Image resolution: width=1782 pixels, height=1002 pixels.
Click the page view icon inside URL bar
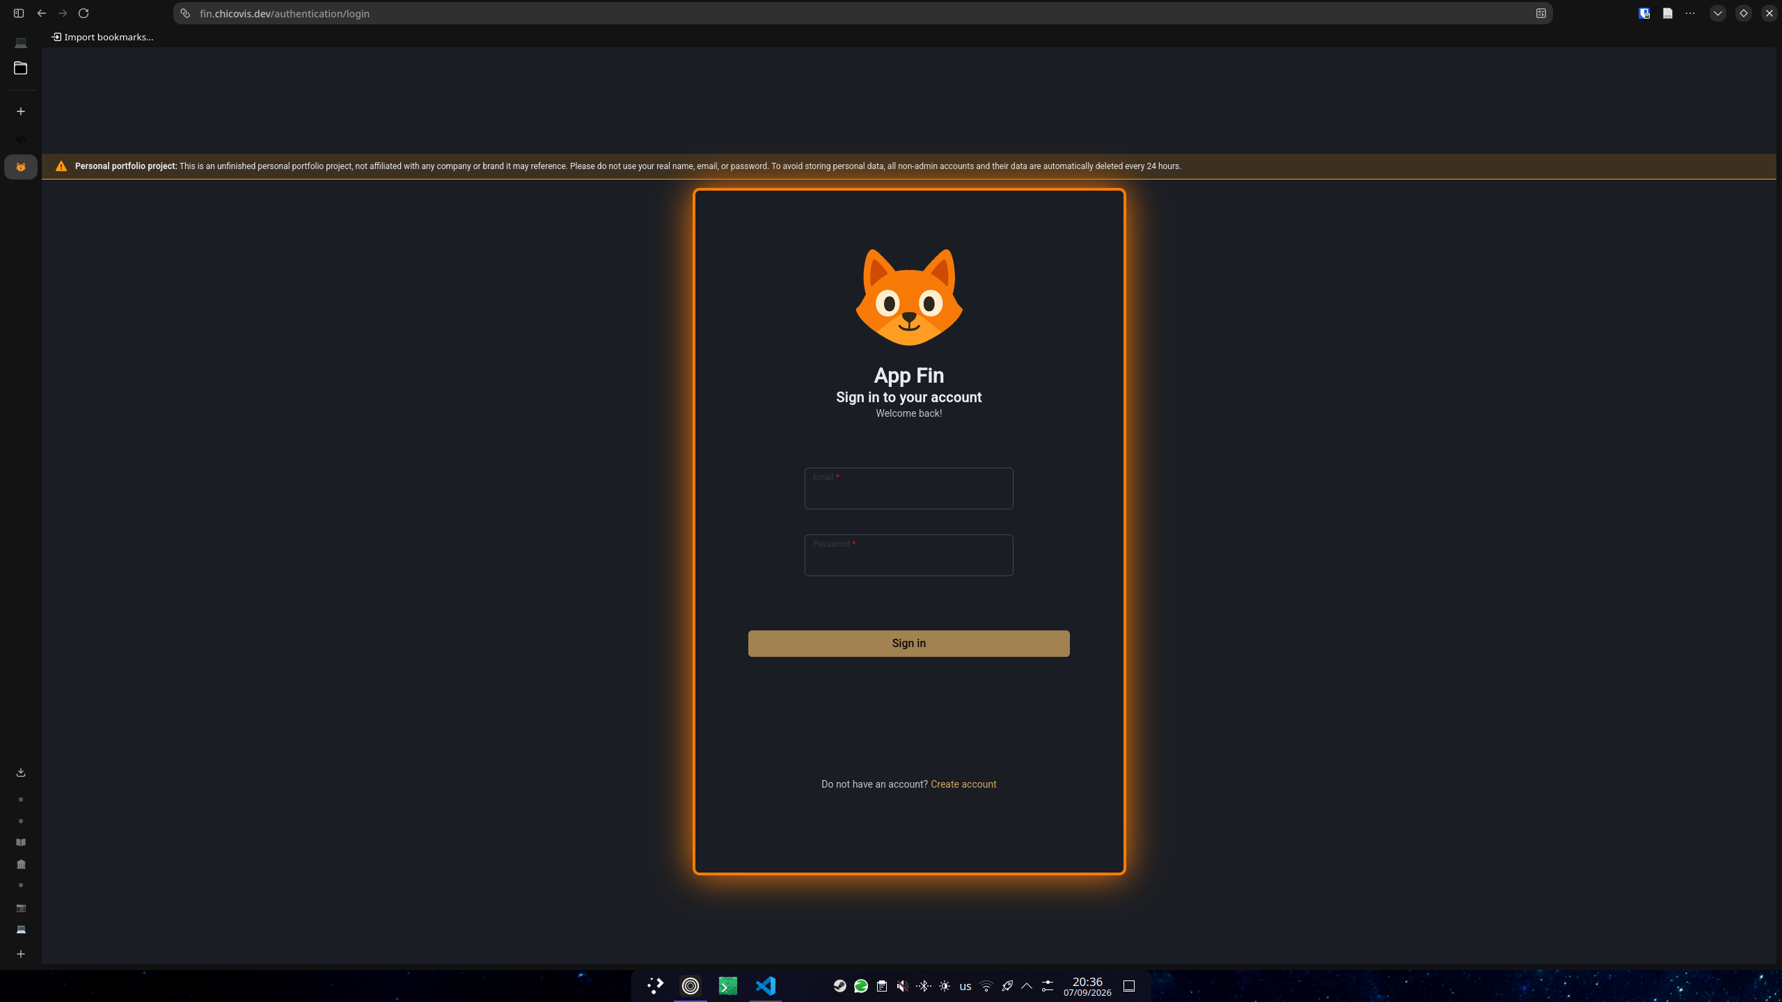[1541, 13]
